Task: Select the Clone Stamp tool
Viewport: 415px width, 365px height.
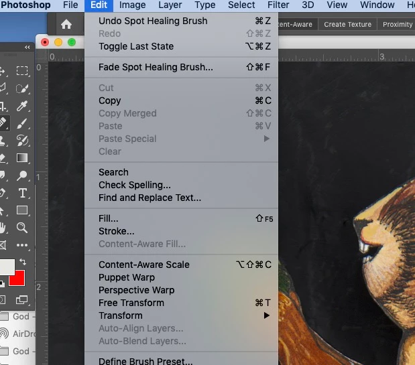Action: [3, 141]
